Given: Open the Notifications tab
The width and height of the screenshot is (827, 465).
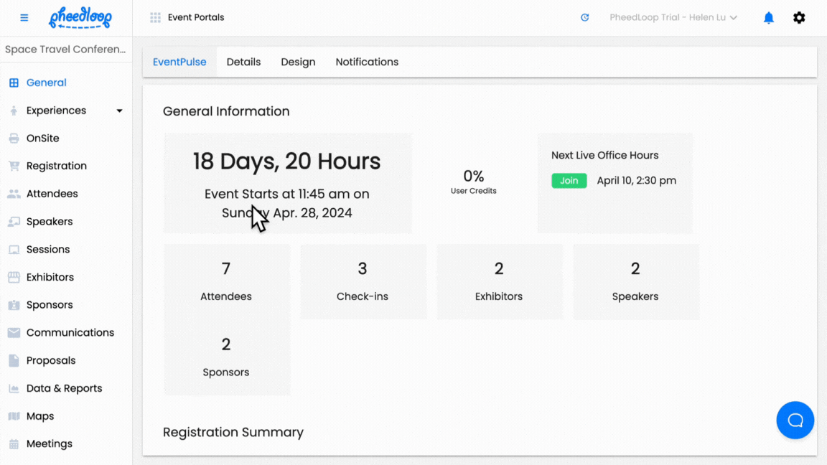Looking at the screenshot, I should click(x=367, y=62).
